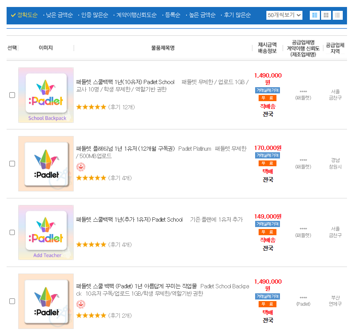Click star rating of 후기 2개 product
Screen dimensions: 354x334
91,315
